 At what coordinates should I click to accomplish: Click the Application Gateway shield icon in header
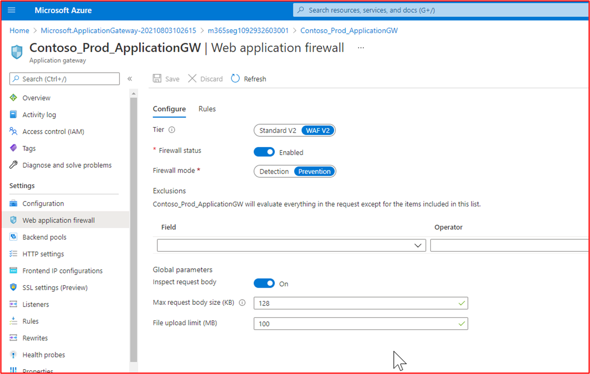[x=17, y=52]
